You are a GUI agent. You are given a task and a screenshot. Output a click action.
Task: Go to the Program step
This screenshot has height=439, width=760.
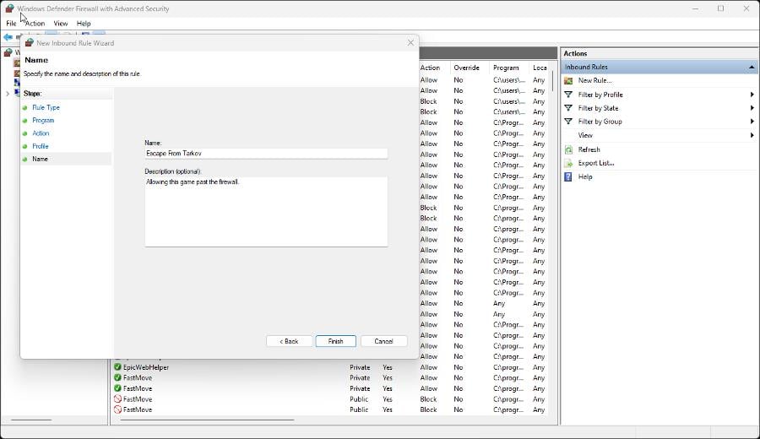[43, 120]
